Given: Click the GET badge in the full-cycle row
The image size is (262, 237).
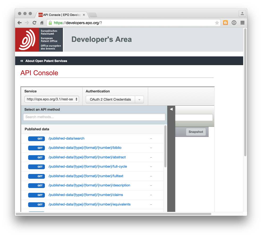Looking at the screenshot, I should (36, 167).
